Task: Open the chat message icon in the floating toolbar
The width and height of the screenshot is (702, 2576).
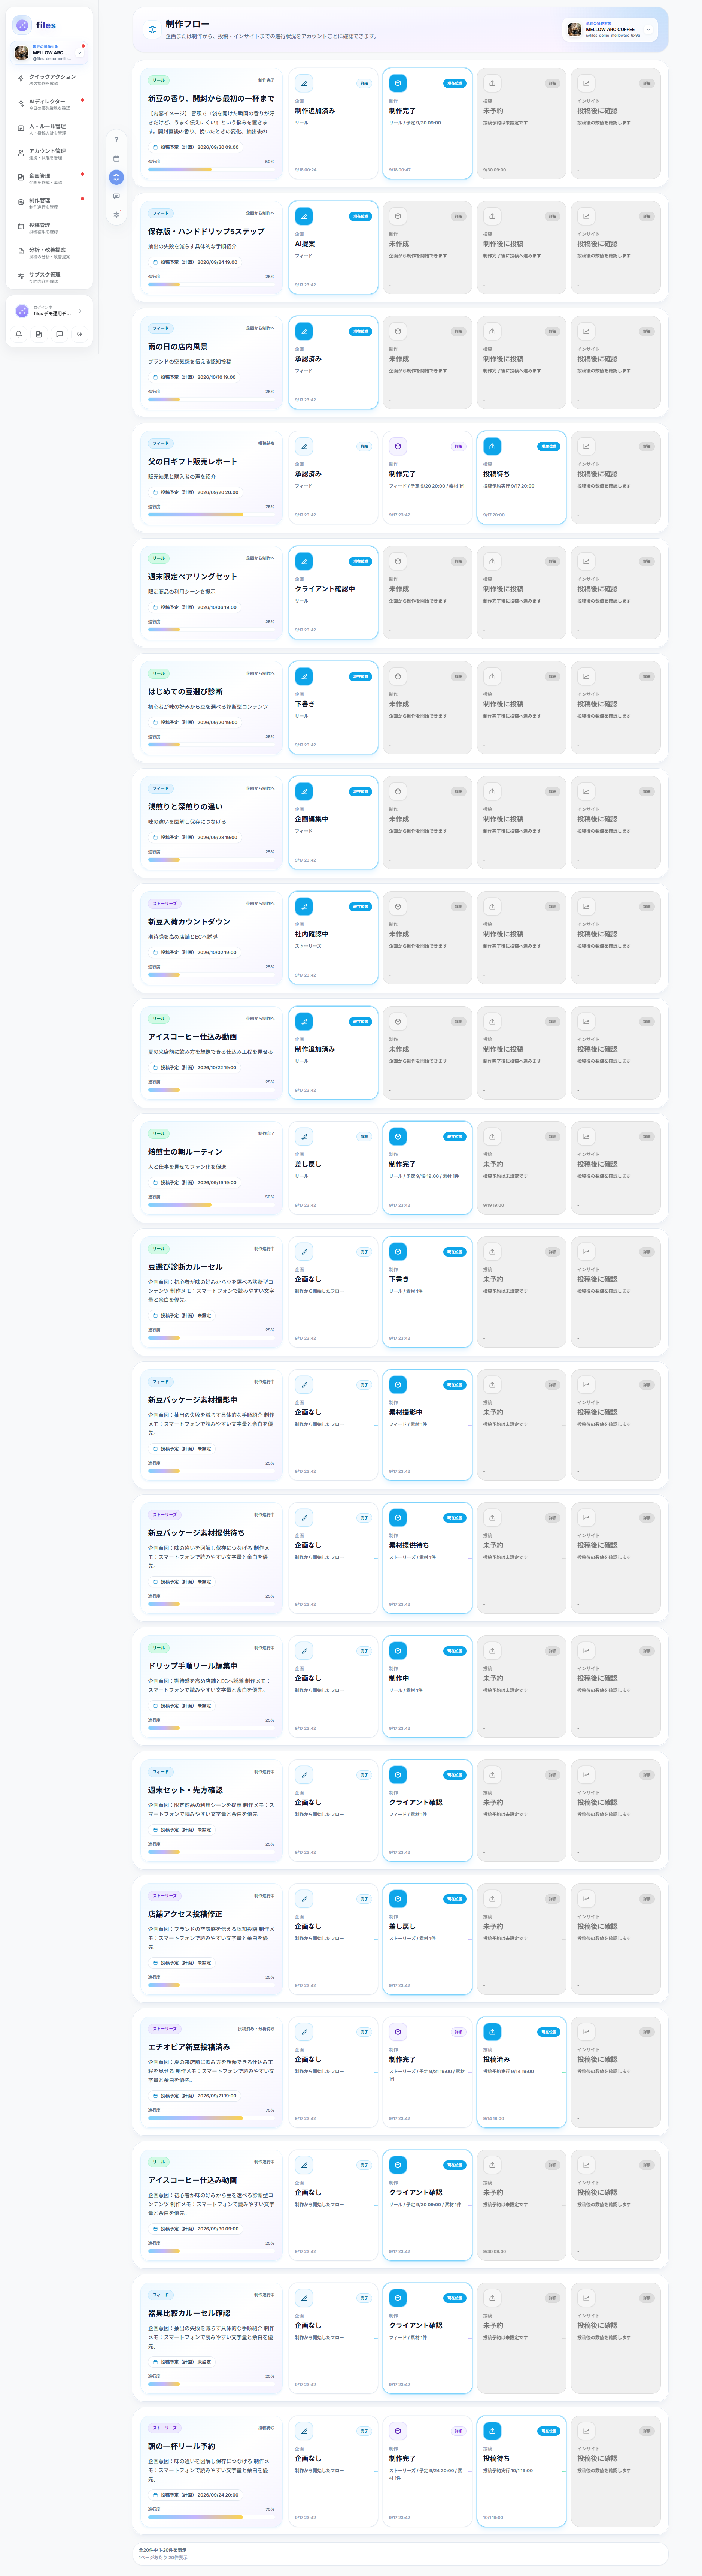Action: pyautogui.click(x=117, y=196)
